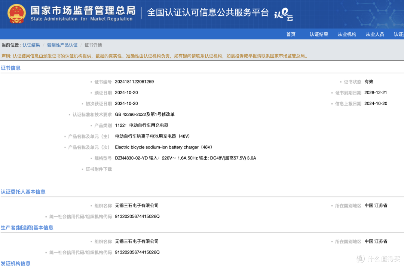The height and width of the screenshot is (267, 404).
Task: Go to 认证结果 breadcrumb link
Action: pos(31,45)
